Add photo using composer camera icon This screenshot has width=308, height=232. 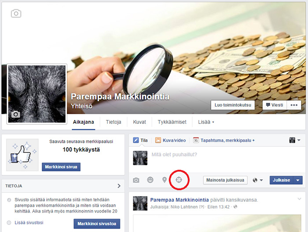coord(136,180)
